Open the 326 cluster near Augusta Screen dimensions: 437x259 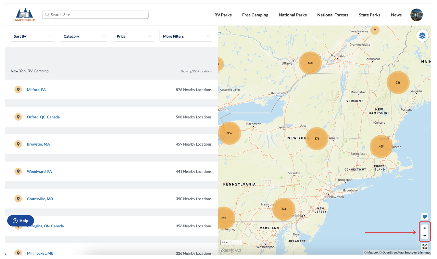[x=398, y=83]
